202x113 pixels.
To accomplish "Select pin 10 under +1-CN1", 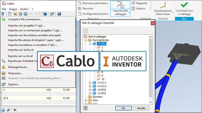I will [103, 79].
